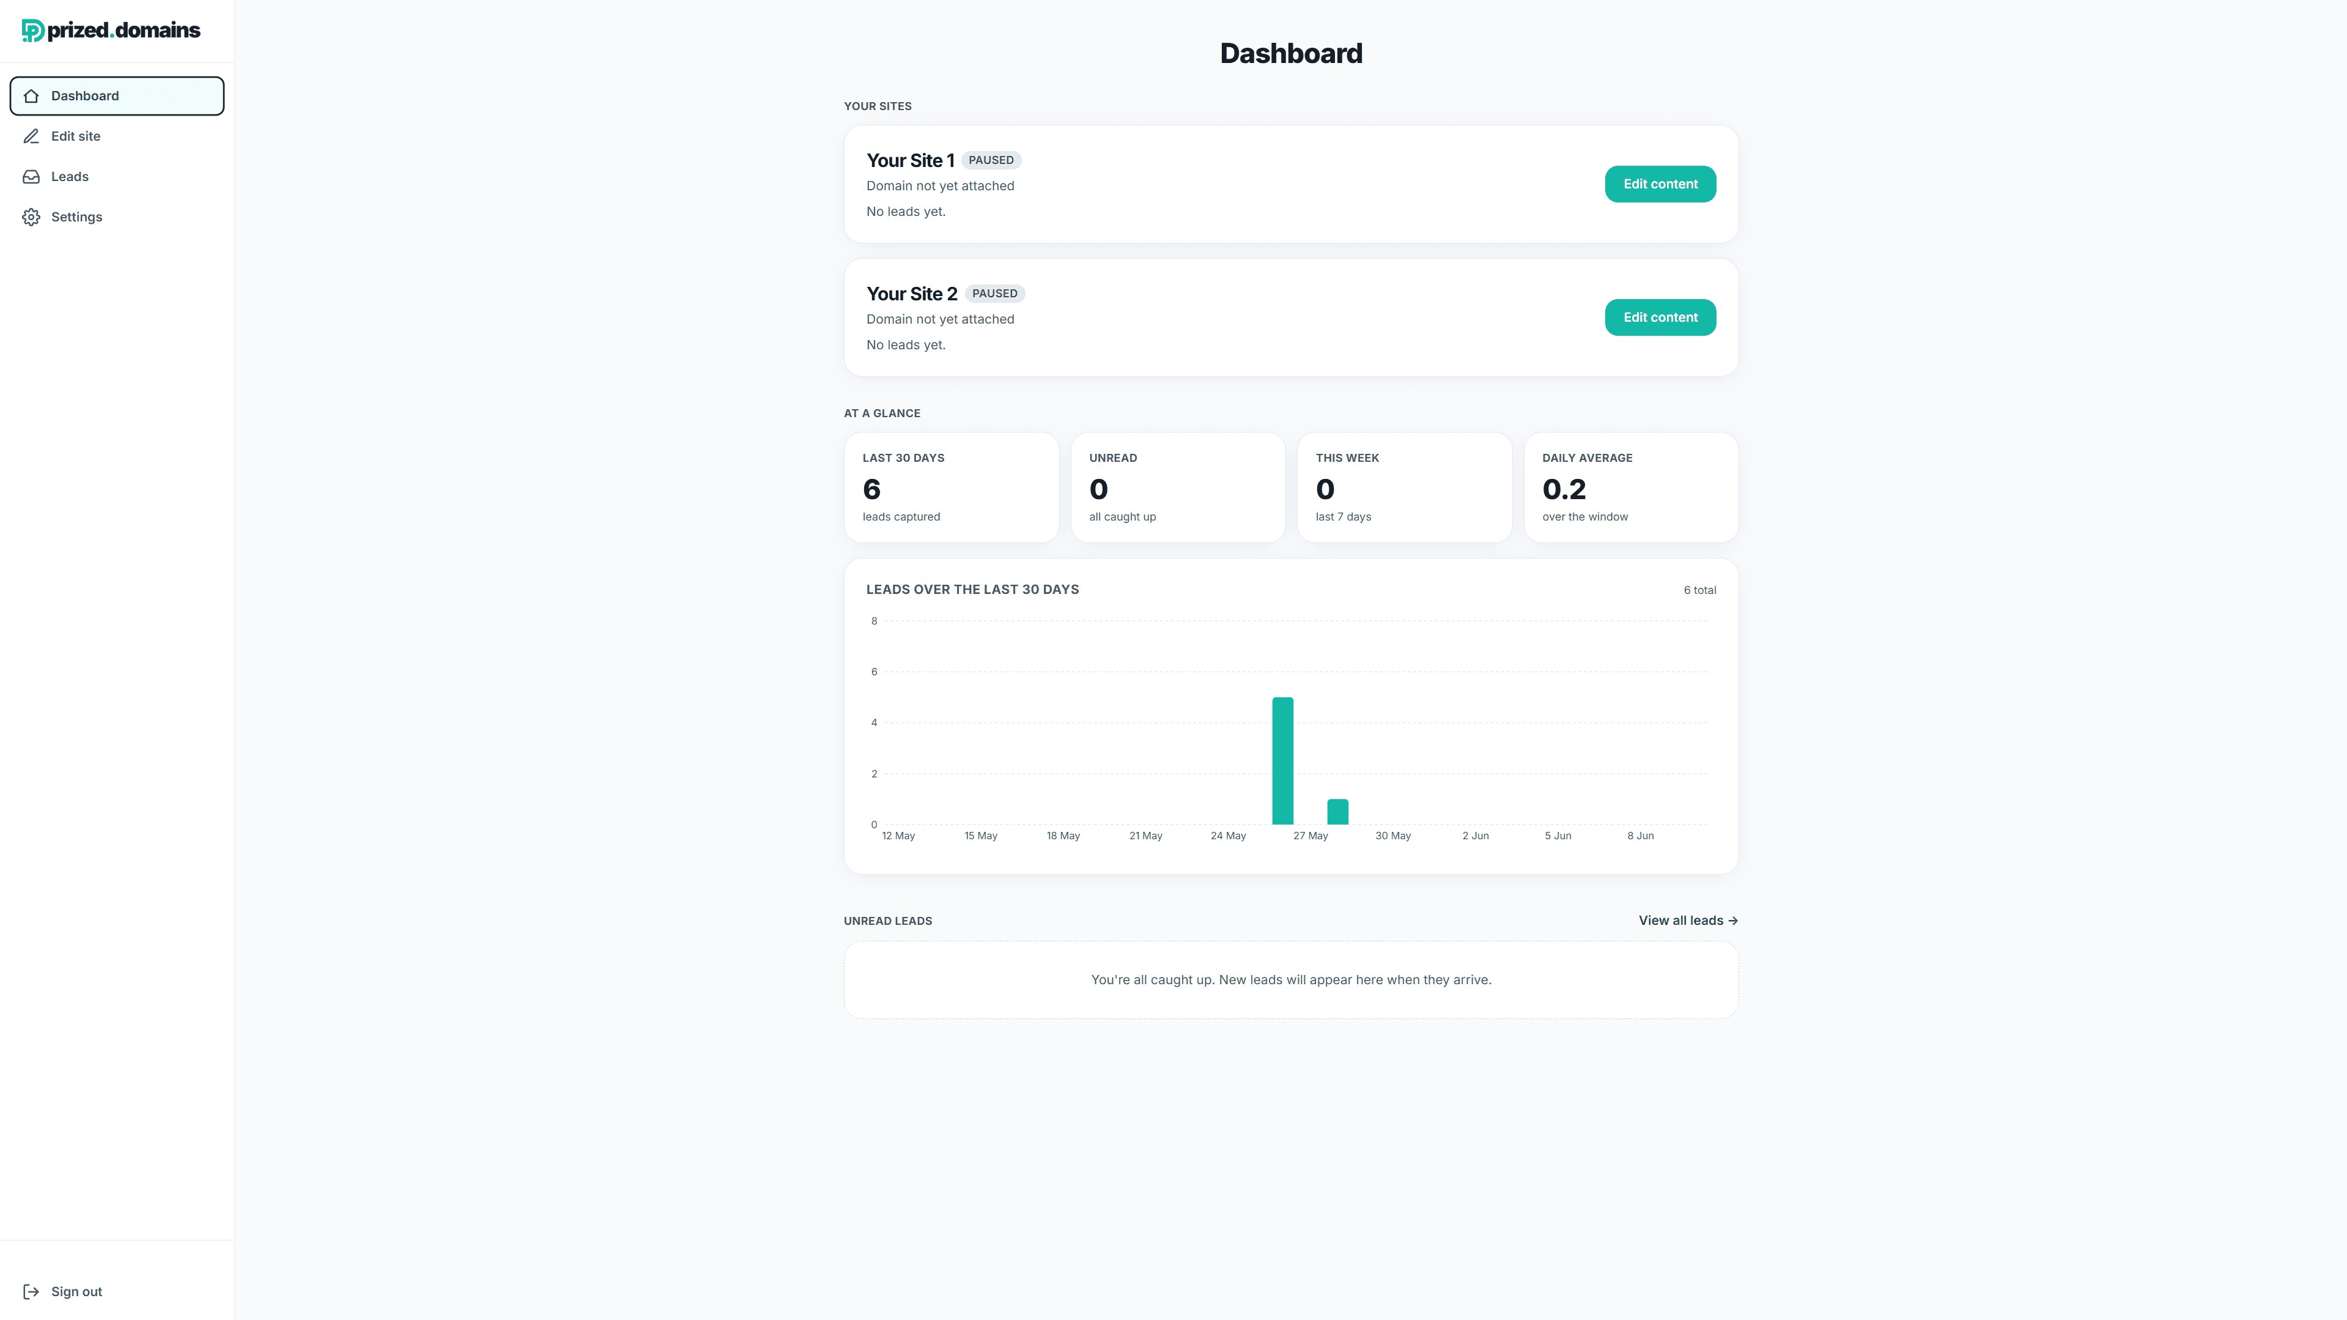Click the 'You're all caught up' message
Viewport: 2347px width, 1320px height.
pyautogui.click(x=1291, y=980)
